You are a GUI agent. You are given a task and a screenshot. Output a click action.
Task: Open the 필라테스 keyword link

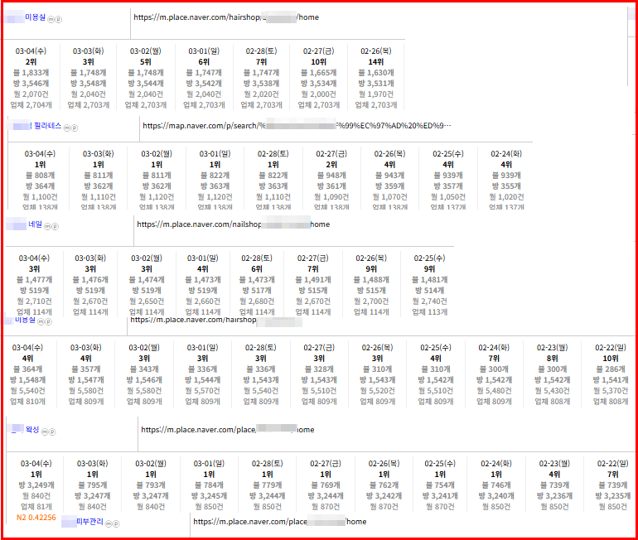click(x=47, y=126)
